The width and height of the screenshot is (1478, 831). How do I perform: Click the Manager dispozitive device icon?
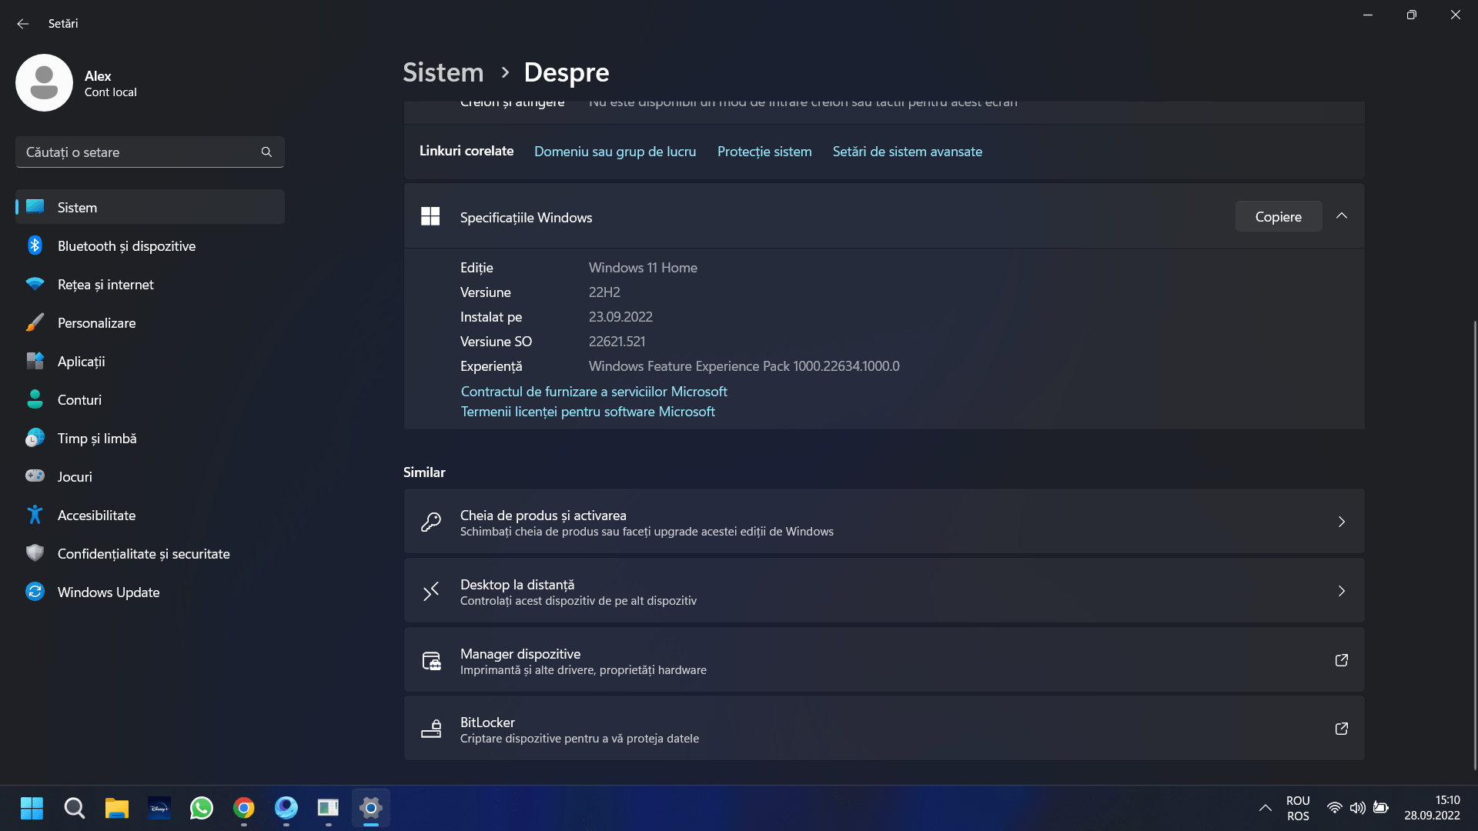(x=431, y=661)
